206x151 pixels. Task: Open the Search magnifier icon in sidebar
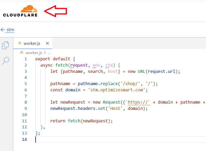click(x=5, y=61)
